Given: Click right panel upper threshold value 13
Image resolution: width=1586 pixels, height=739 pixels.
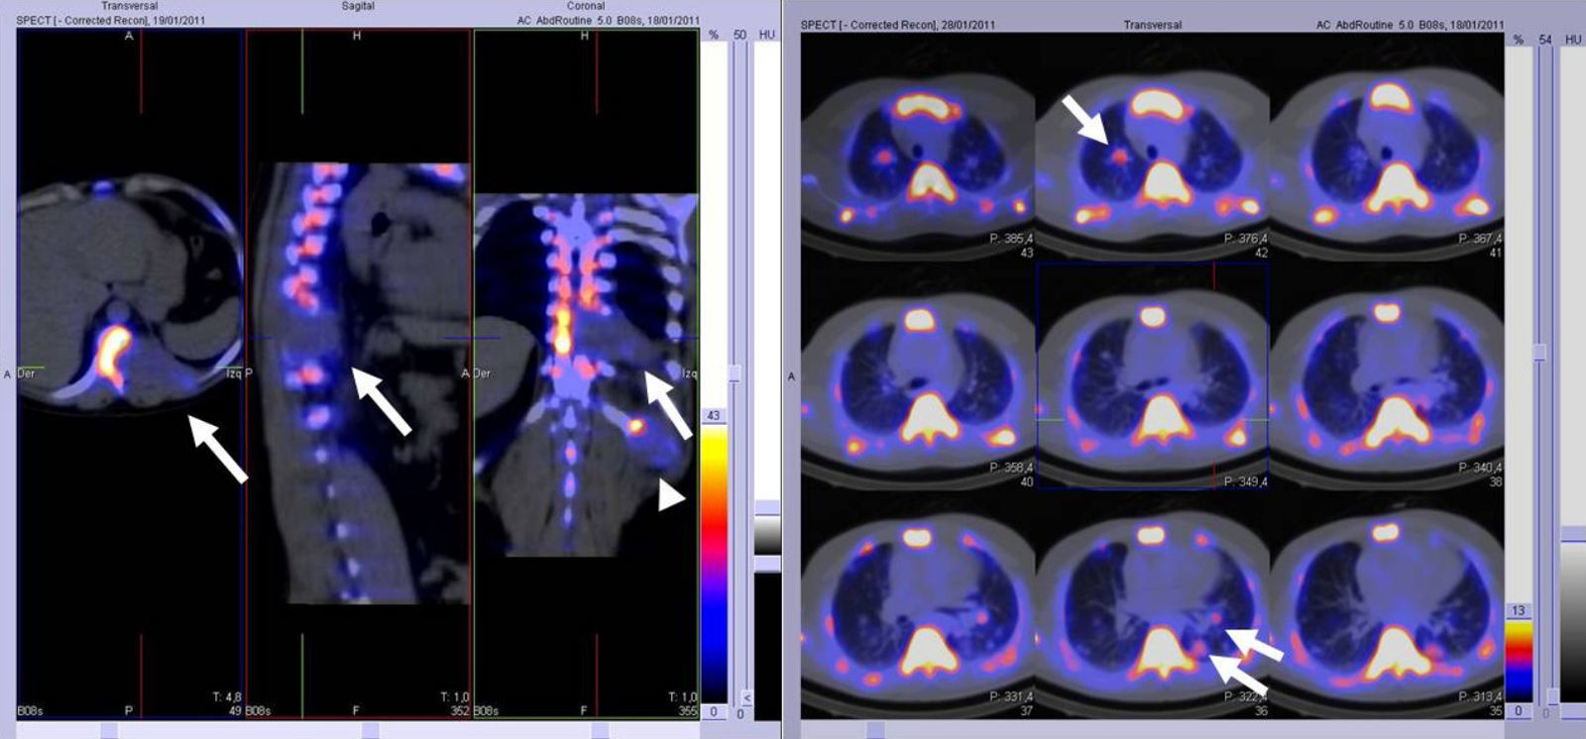Looking at the screenshot, I should coord(1518,610).
